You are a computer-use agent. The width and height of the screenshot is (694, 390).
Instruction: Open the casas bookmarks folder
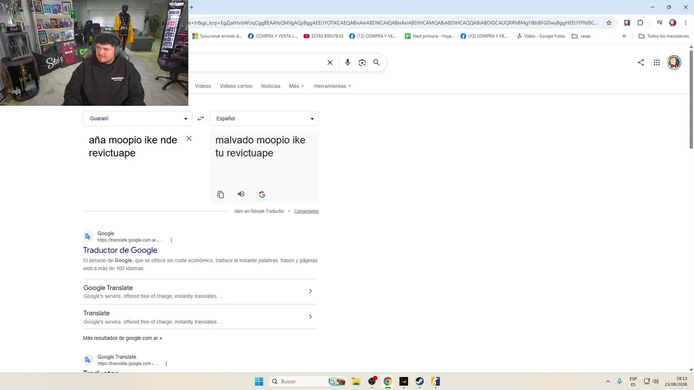(x=581, y=36)
